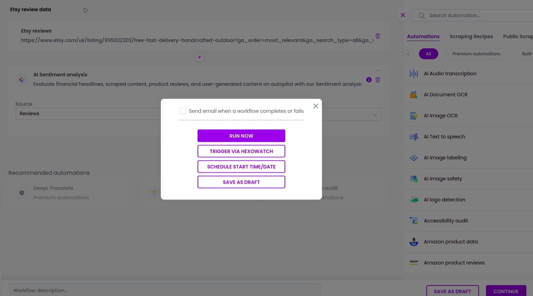The image size is (533, 296).
Task: Click the plus icon to add workflow step
Action: 199,57
